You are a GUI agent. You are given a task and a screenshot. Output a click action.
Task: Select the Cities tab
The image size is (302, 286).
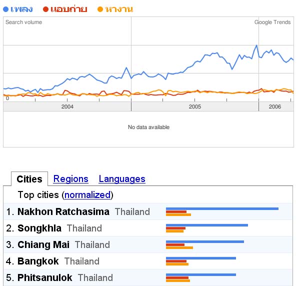tap(29, 179)
